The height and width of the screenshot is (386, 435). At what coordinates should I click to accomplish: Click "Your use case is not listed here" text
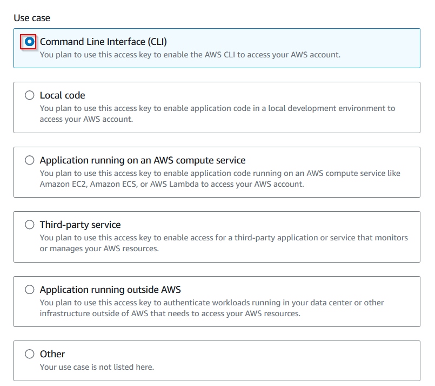[x=97, y=367]
